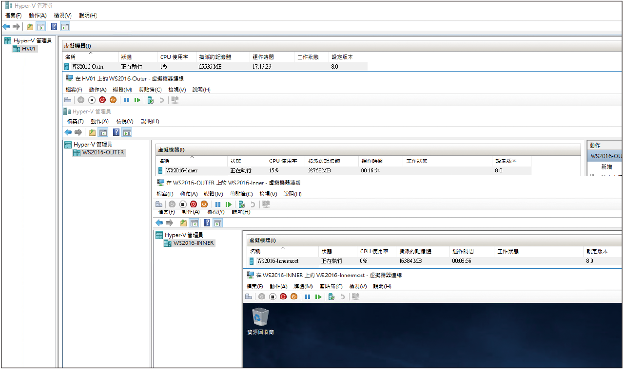Click Help icon in WS2016-OUTER manager toolbar
This screenshot has height=370, width=624.
point(117,132)
